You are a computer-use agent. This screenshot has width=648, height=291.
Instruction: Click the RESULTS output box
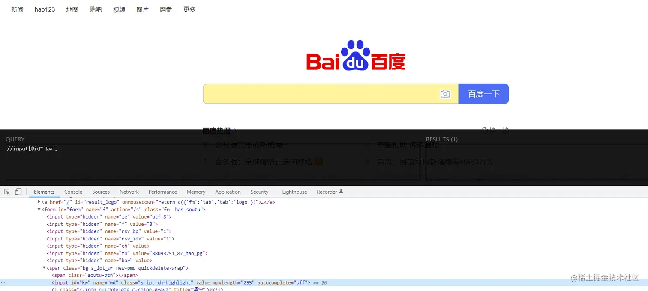click(x=537, y=162)
